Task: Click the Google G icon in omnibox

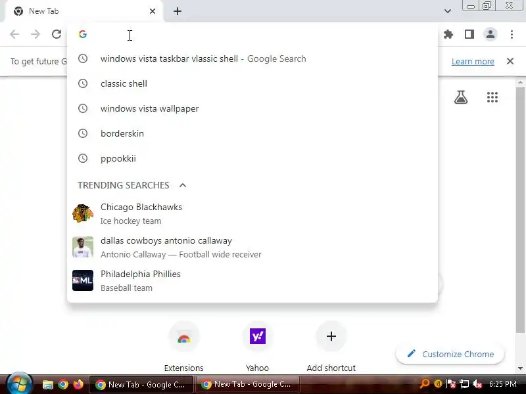Action: click(x=83, y=34)
